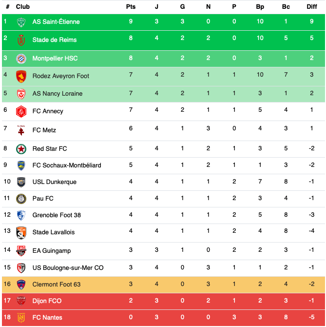Click the Rodez Aveyron Foot badge
The width and height of the screenshot is (326, 327).
[21, 76]
